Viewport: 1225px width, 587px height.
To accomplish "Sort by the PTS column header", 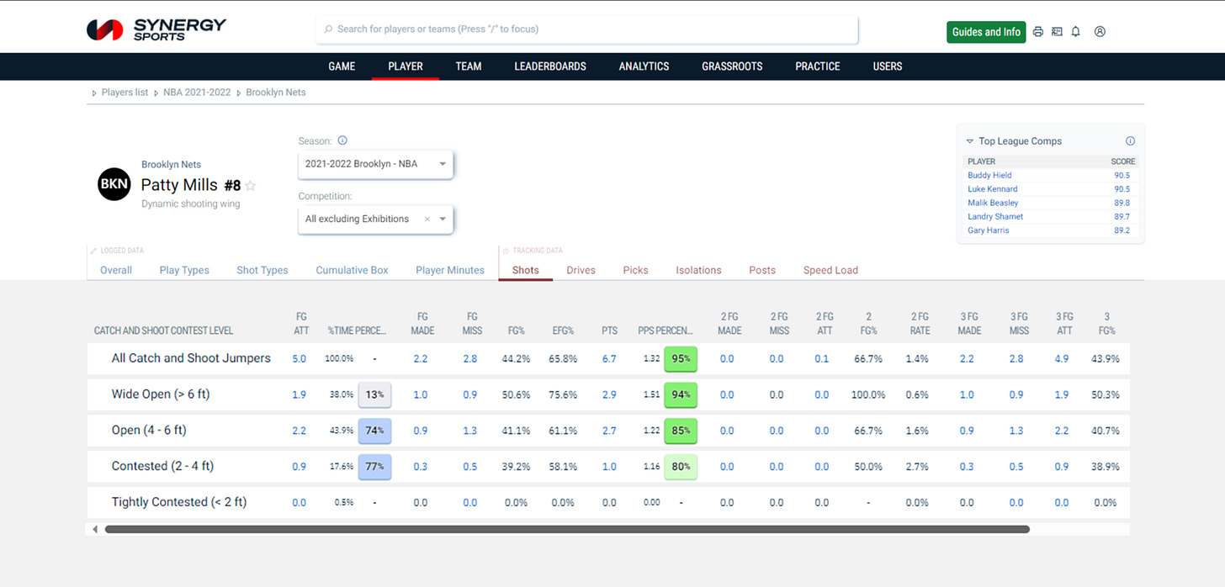I will click(609, 331).
